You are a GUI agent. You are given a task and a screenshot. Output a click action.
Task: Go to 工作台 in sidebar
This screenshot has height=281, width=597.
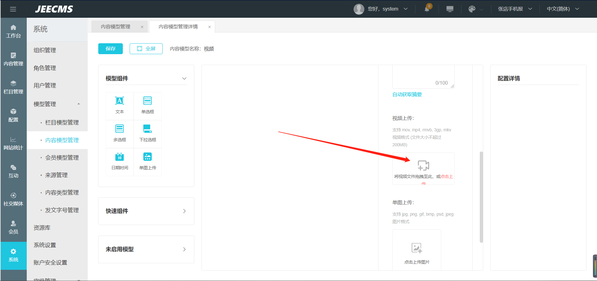point(13,32)
